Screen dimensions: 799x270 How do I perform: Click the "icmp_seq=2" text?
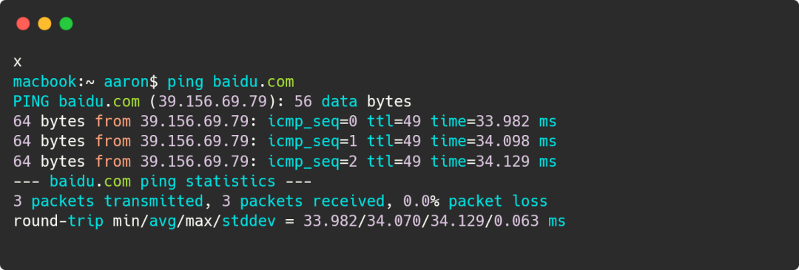(313, 162)
